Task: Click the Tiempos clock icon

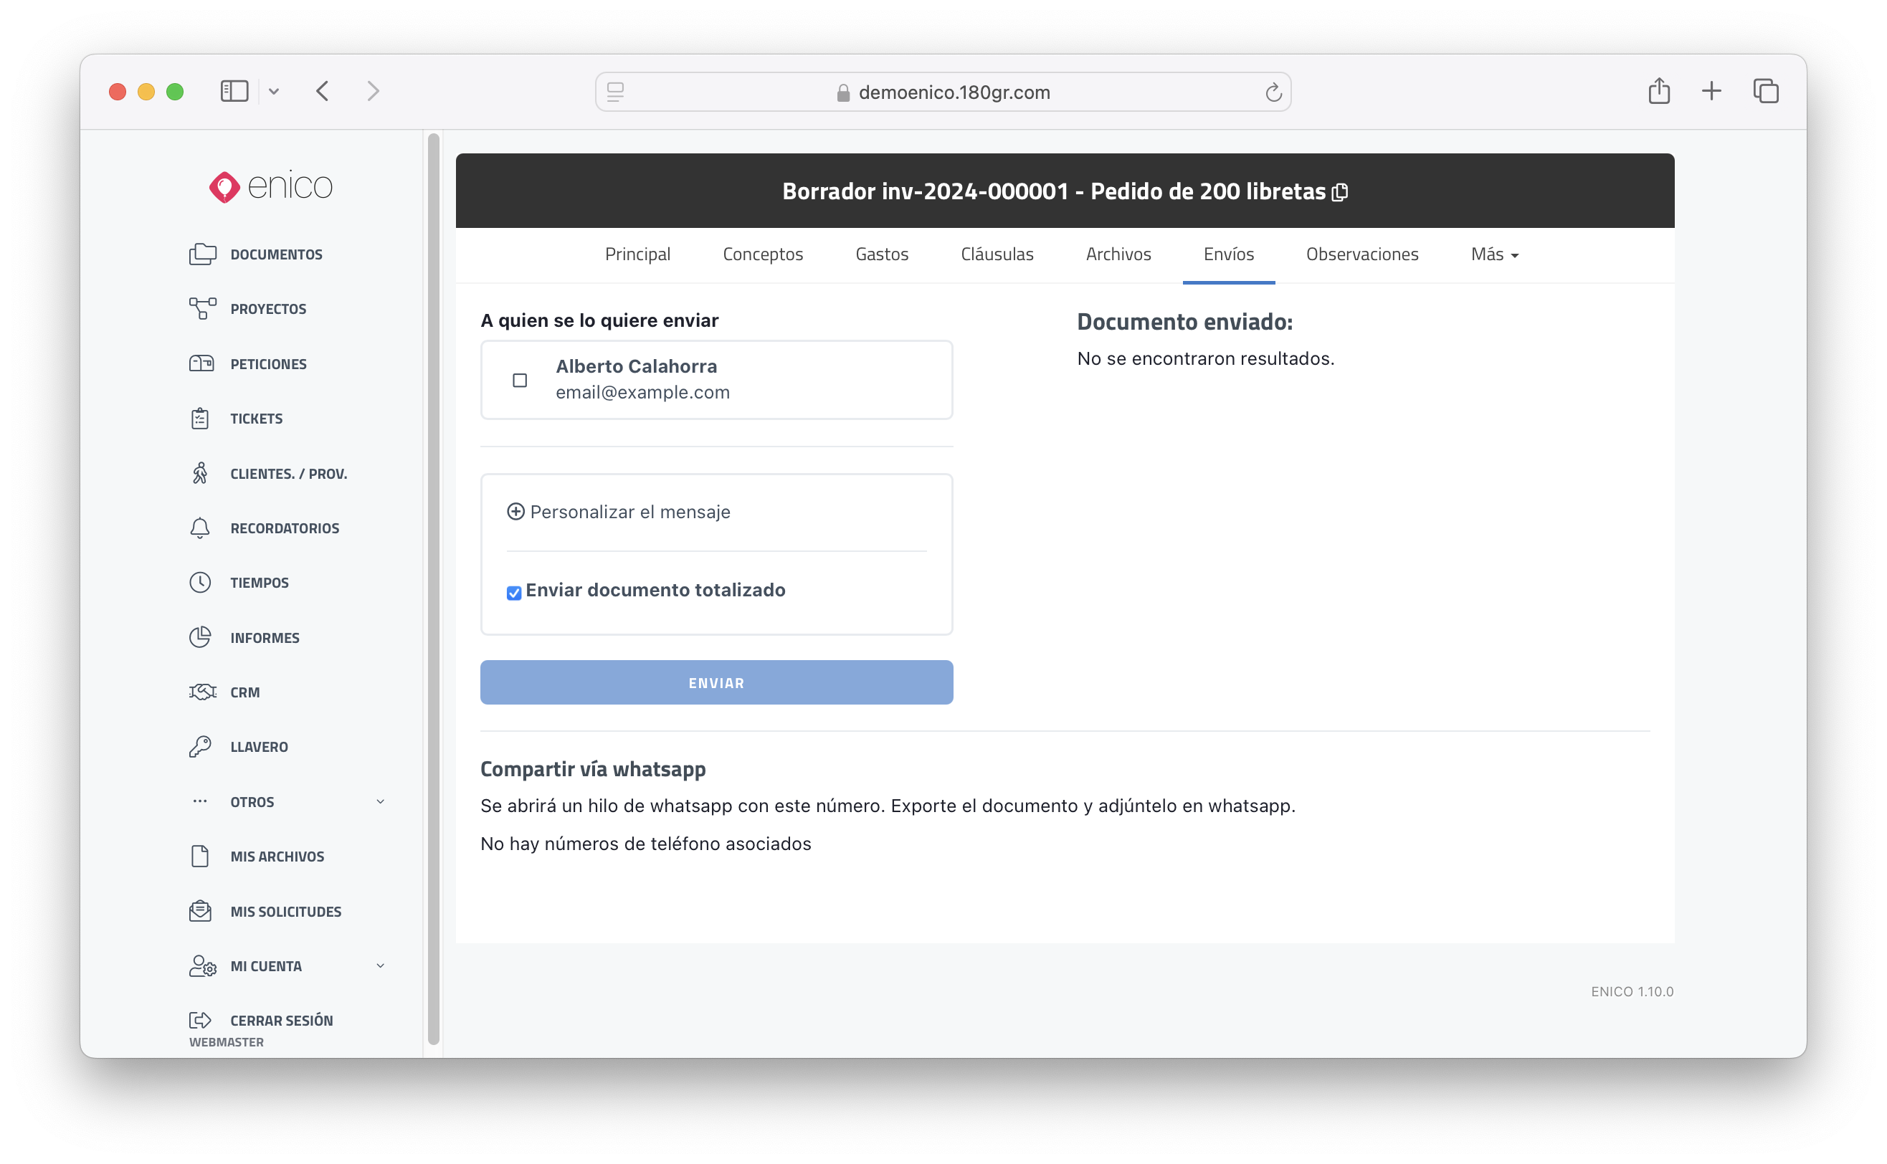Action: 200,583
